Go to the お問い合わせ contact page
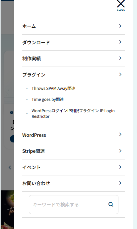The image size is (137, 229). click(x=74, y=183)
